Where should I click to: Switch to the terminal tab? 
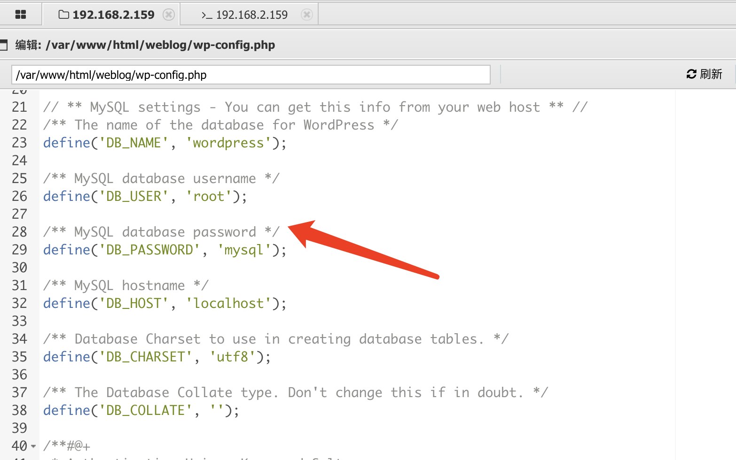[251, 15]
